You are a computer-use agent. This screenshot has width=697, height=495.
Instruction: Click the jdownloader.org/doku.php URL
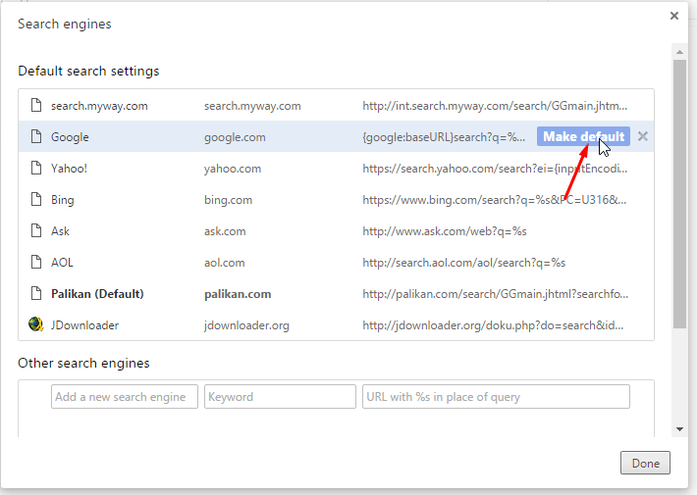pos(493,325)
